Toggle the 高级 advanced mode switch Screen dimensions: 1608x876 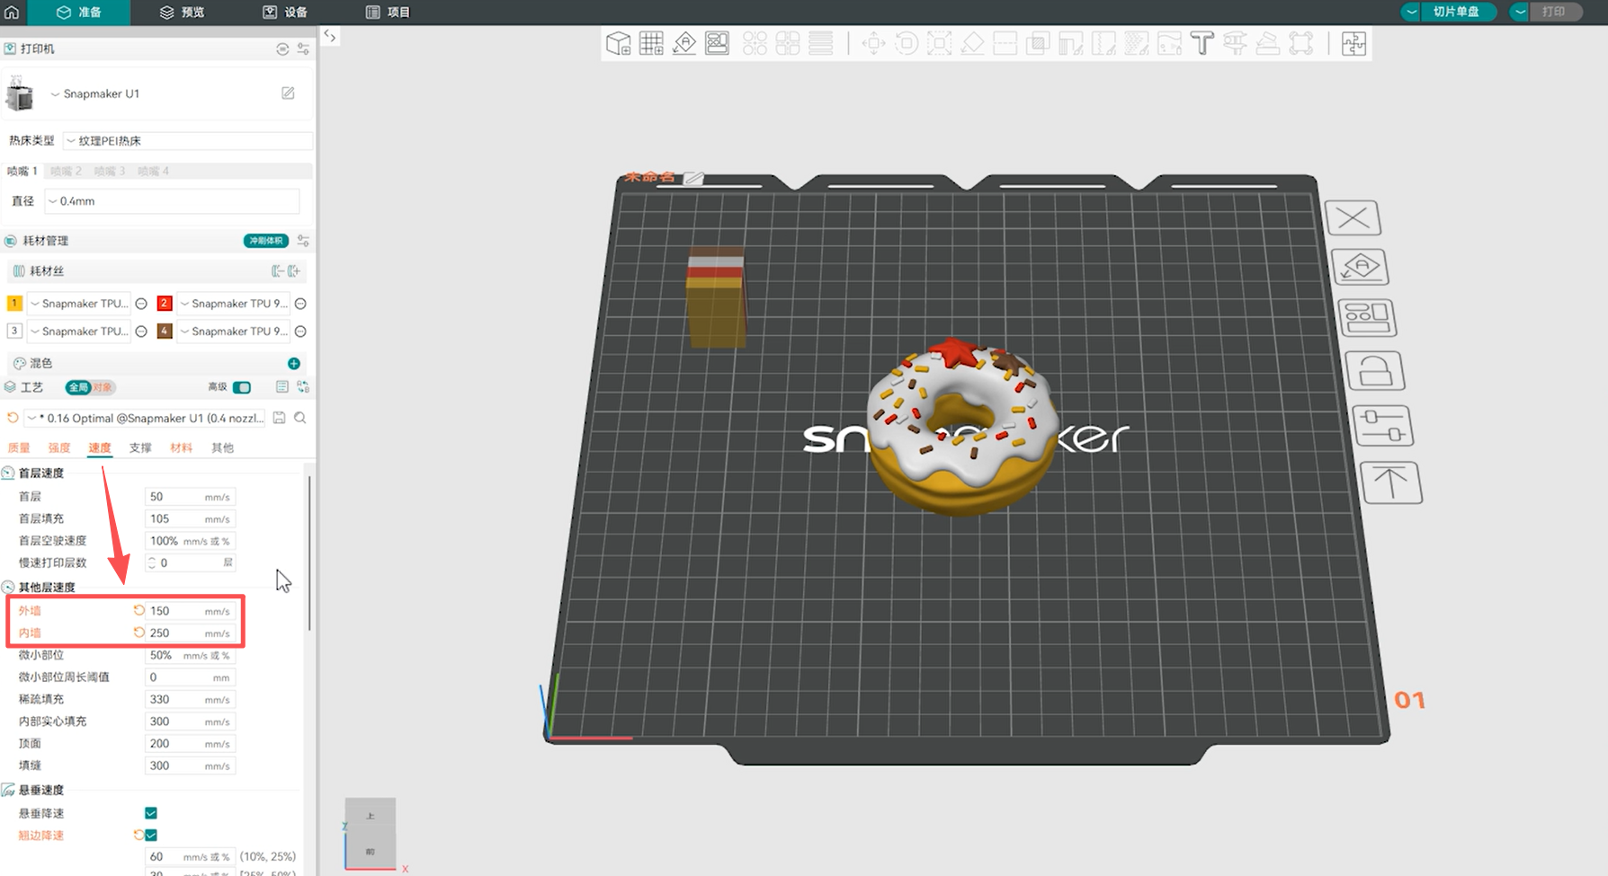point(242,387)
